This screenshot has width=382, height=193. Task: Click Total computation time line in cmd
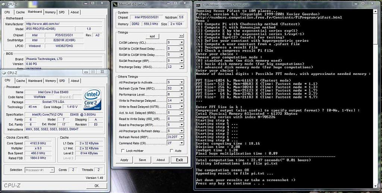coord(253,160)
